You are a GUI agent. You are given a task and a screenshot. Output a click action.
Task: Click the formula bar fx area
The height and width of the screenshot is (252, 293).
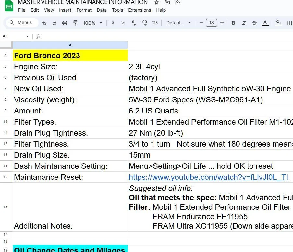point(39,36)
